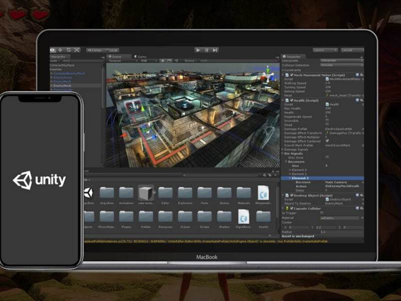
Task: Advance one frame with the Step button
Action: point(215,50)
